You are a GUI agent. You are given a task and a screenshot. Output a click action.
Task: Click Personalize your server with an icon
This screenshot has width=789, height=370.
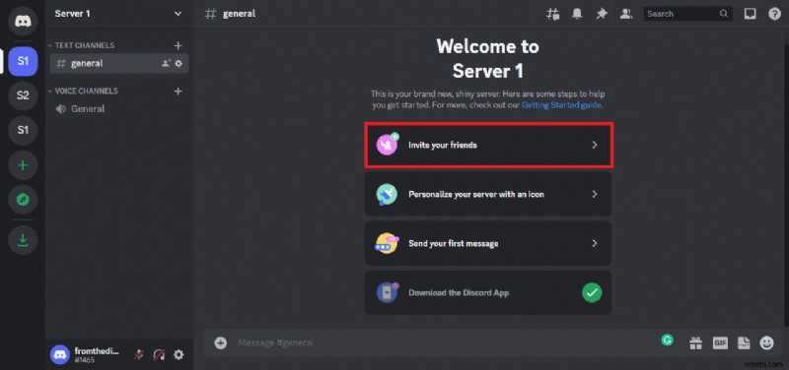click(488, 194)
